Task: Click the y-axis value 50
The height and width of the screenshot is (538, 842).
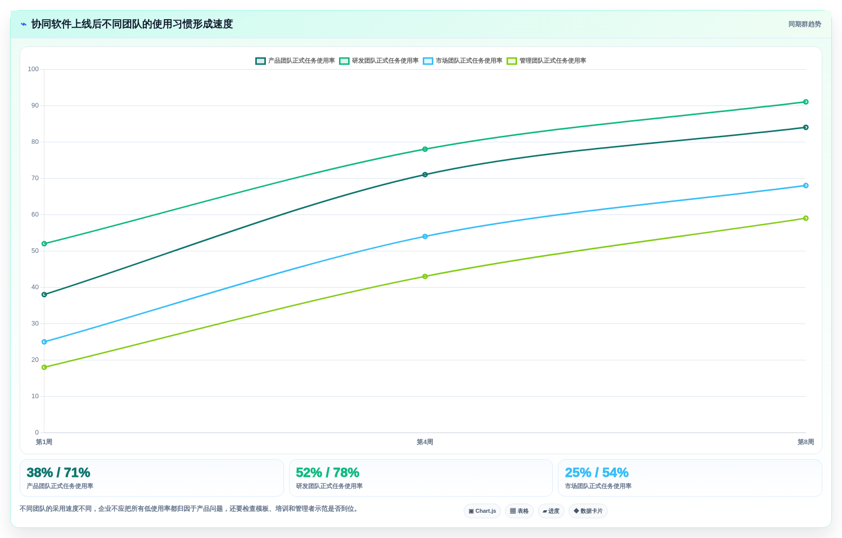Action: click(35, 251)
